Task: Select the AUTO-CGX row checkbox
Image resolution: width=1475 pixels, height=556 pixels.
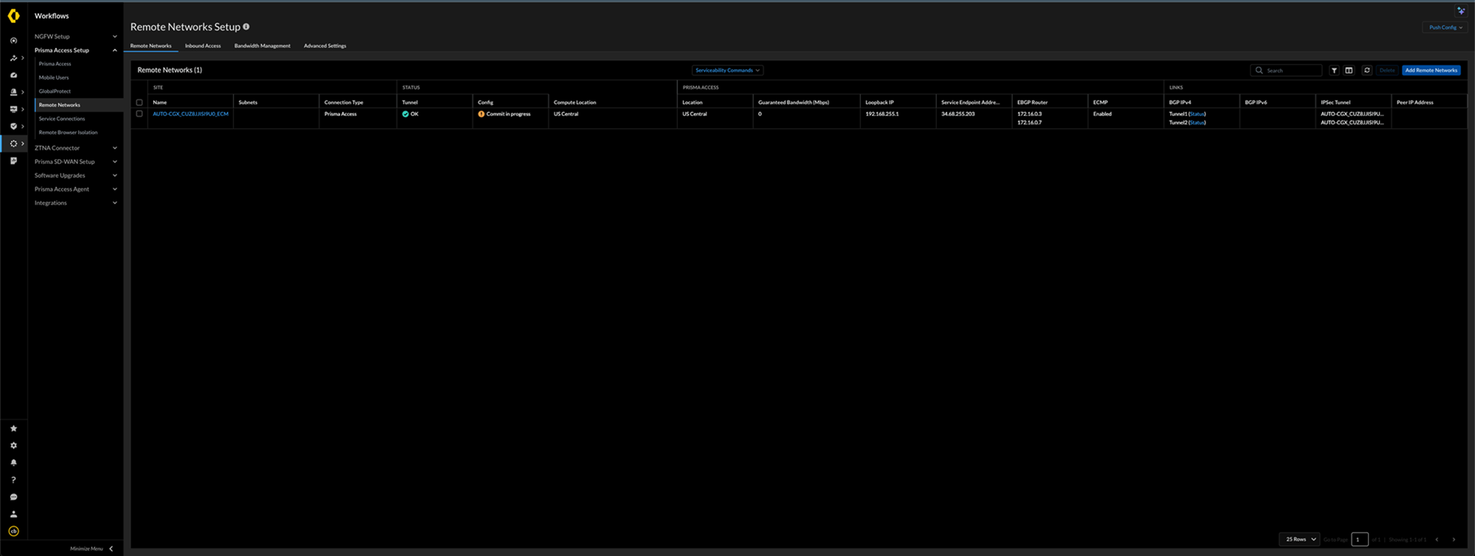Action: click(x=139, y=114)
